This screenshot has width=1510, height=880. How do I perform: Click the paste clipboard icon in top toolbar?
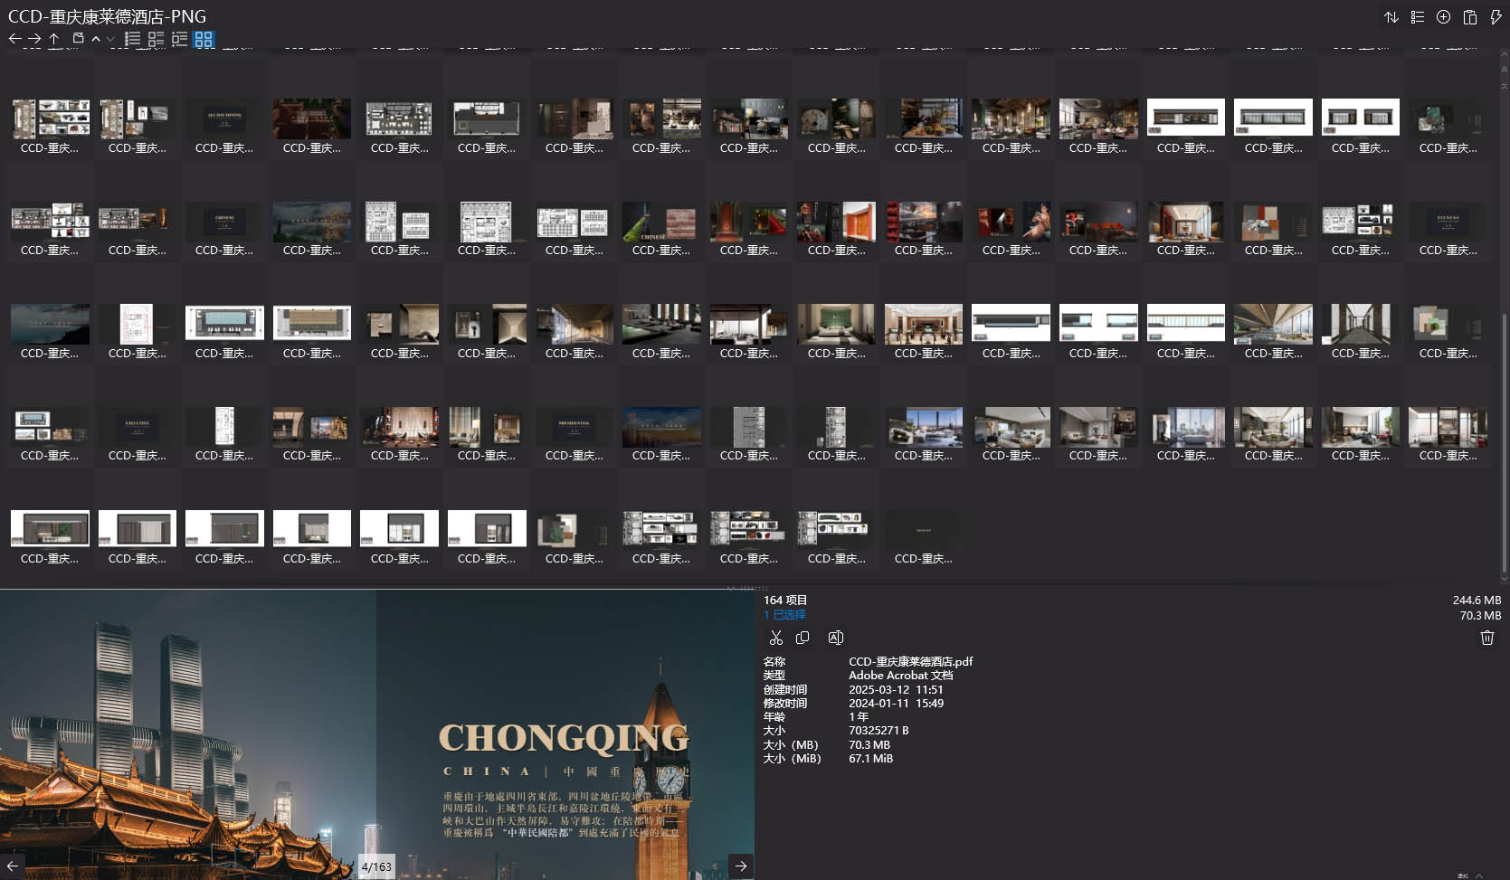pos(1469,17)
